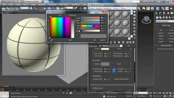Toggle Backlight icon in Material Editor
Screen dimensions: 174x98
135,15
